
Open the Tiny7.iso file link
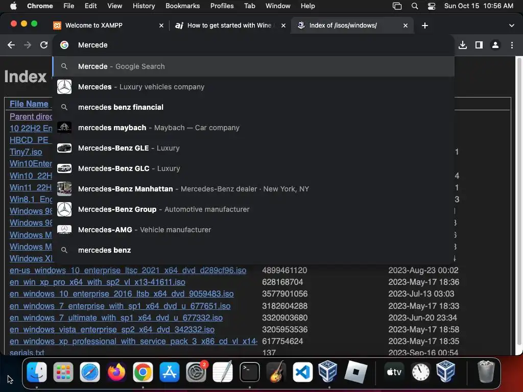click(26, 152)
